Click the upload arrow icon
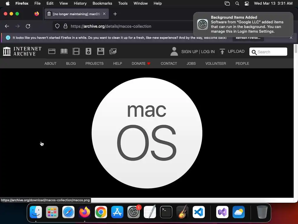 tap(222, 51)
